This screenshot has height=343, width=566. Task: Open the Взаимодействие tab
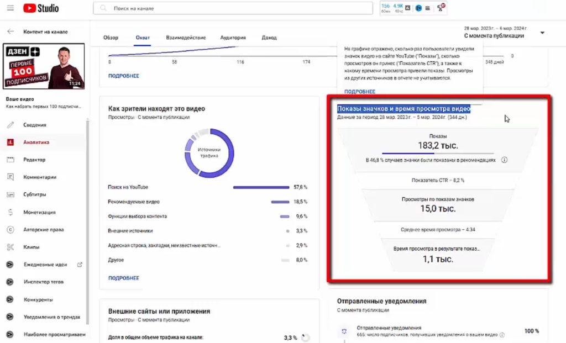[x=186, y=38]
